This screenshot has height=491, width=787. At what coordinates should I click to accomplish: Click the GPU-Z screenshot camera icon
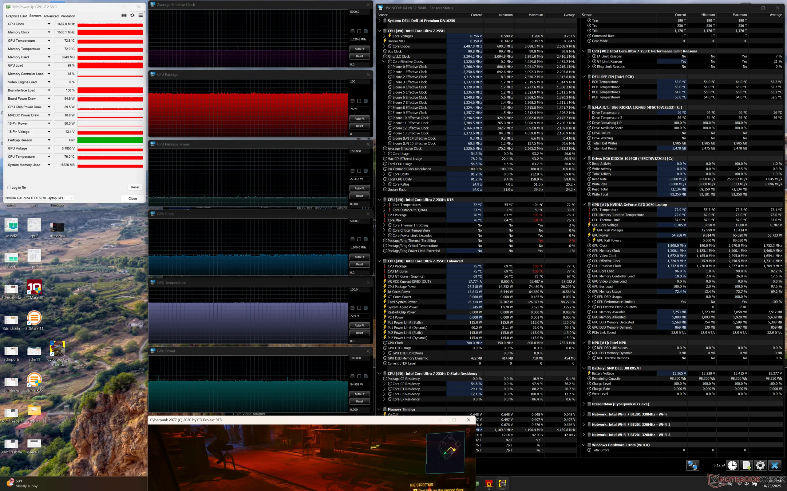pos(124,15)
